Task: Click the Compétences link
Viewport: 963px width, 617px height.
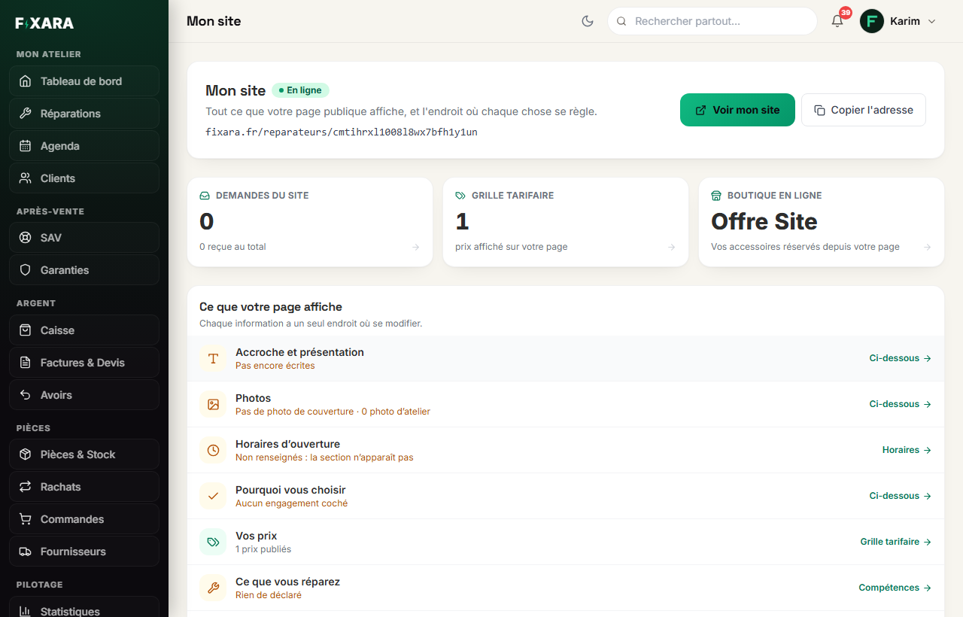Action: [895, 588]
